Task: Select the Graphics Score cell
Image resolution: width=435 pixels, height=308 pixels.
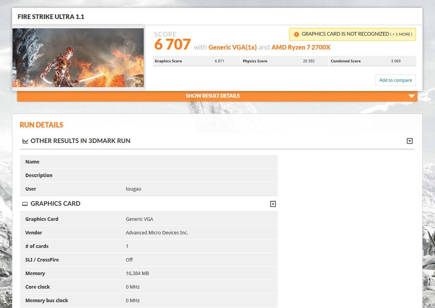Action: (x=196, y=61)
